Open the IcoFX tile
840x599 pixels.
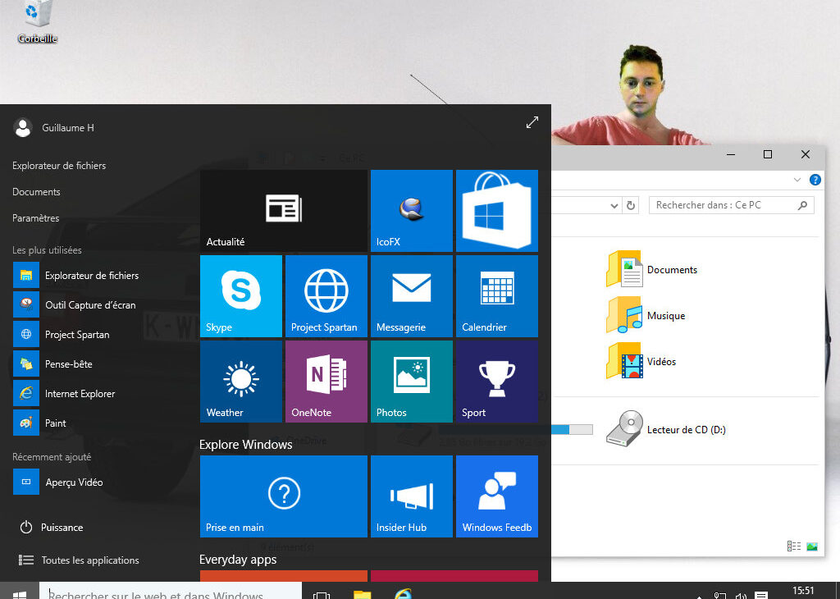[411, 211]
